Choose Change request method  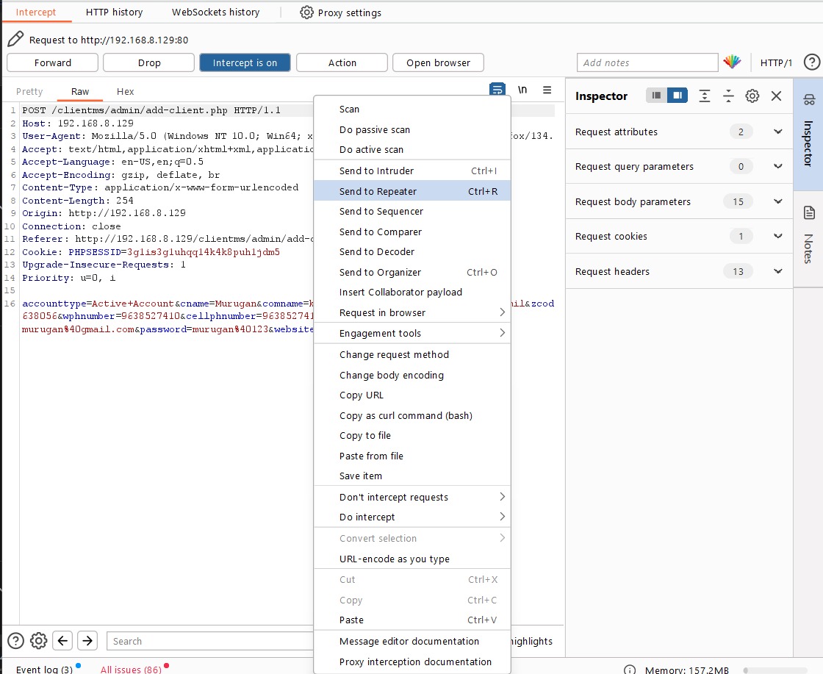point(412,354)
